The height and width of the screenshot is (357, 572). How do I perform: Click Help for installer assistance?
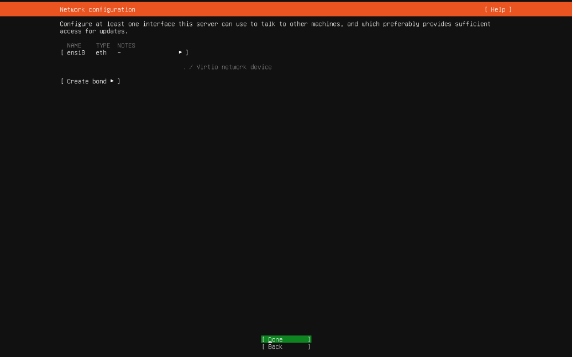pos(496,9)
